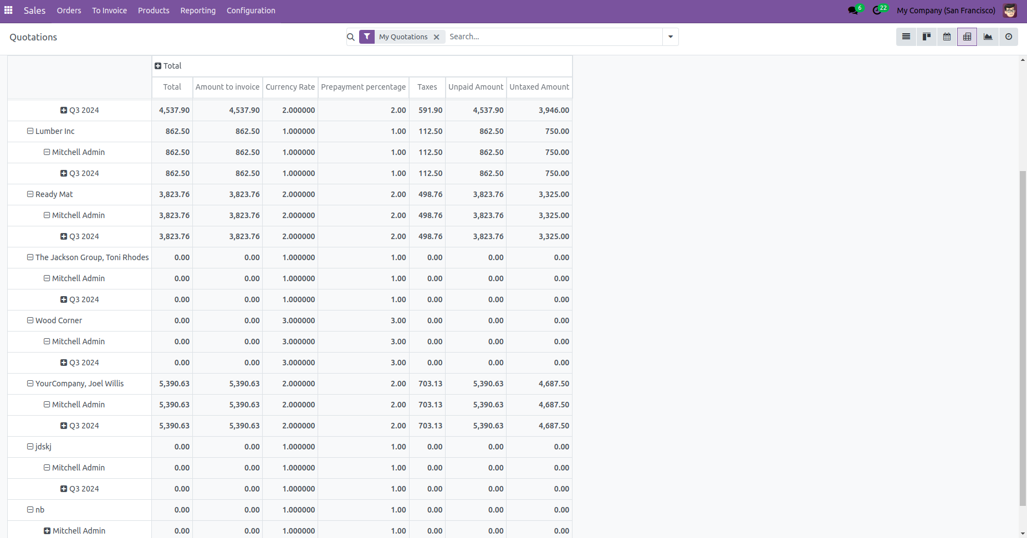Switch to activity view

(1009, 37)
